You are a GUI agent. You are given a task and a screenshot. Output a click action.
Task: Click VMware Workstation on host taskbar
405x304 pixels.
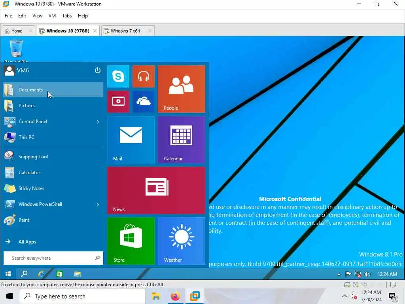point(195,296)
